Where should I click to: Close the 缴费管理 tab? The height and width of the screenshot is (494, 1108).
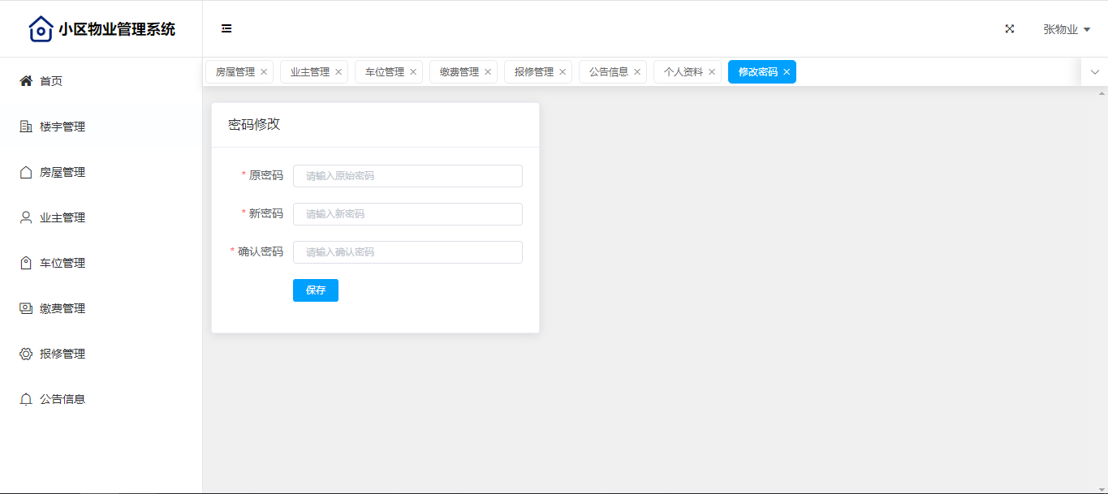click(488, 72)
